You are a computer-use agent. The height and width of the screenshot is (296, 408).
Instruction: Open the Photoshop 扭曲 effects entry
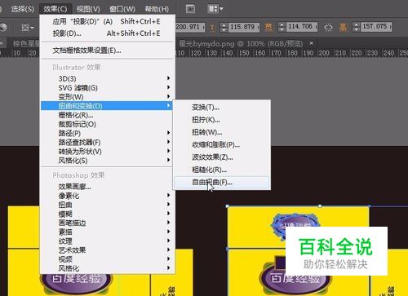107,205
